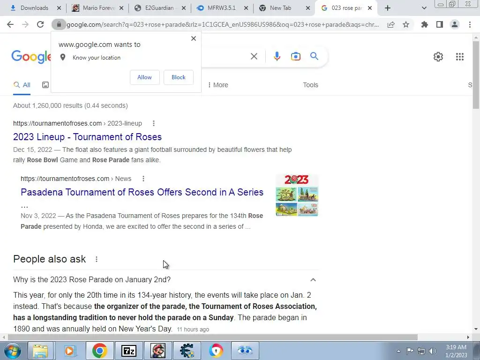Clear the search box with the X icon
480x360 pixels.
254,56
